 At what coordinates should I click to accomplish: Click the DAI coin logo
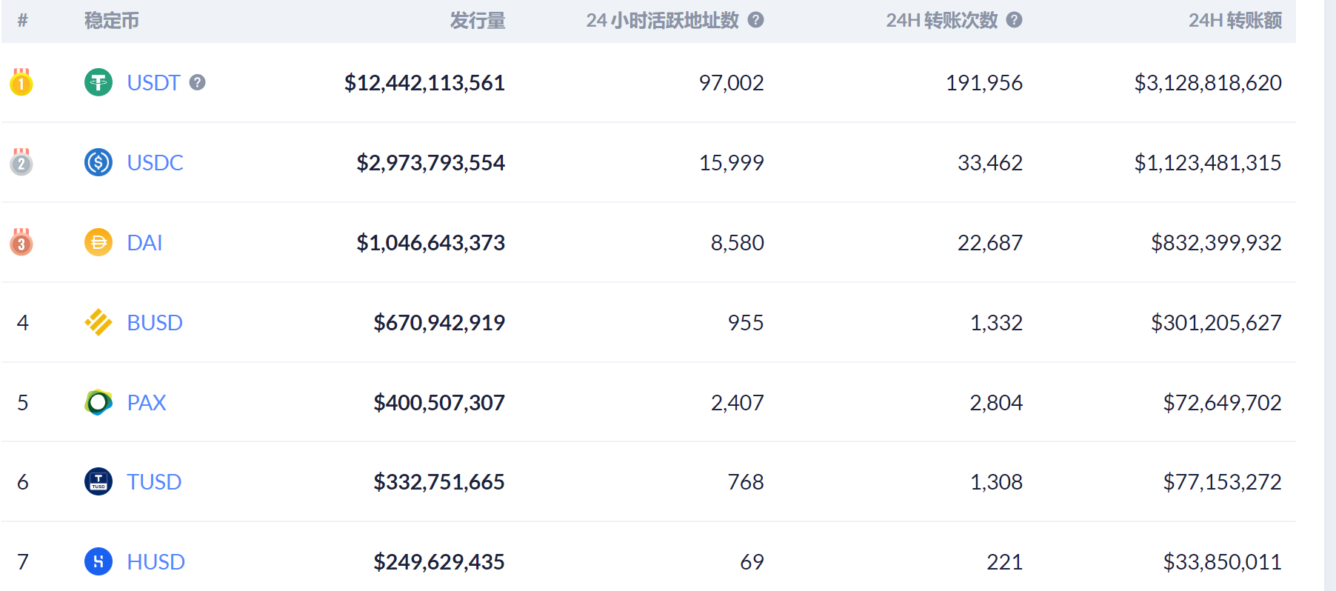98,242
